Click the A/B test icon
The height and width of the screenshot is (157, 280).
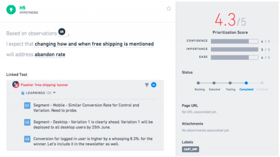[x=16, y=84]
